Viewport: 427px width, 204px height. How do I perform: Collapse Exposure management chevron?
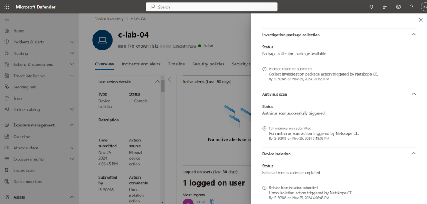pyautogui.click(x=72, y=125)
